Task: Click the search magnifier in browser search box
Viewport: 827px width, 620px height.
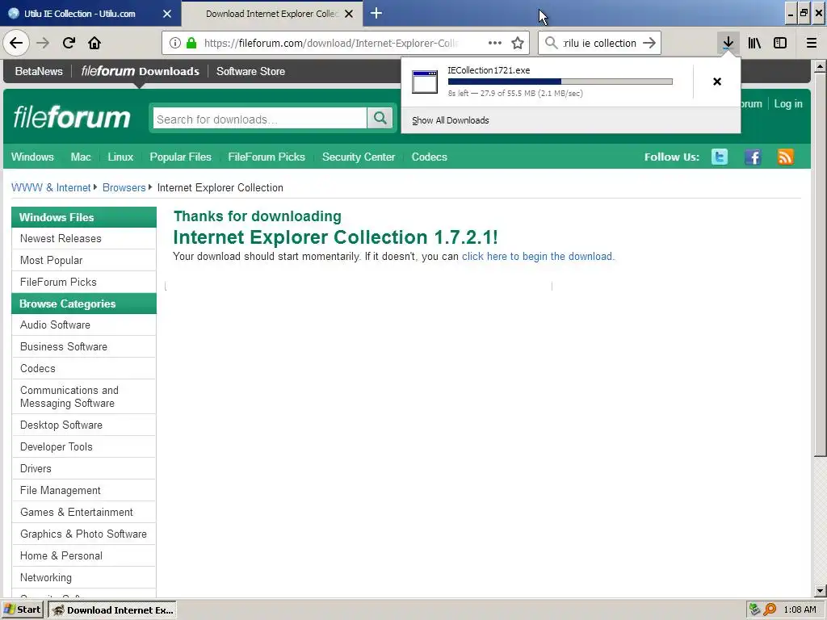Action: tap(551, 43)
